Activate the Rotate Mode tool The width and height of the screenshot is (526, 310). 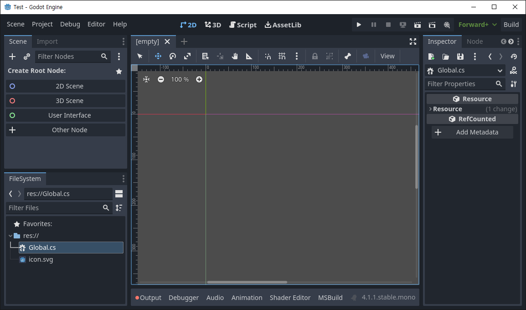[172, 56]
